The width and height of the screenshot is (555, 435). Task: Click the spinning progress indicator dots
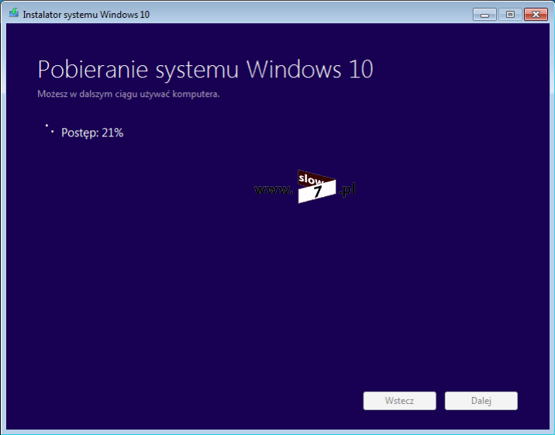50,129
